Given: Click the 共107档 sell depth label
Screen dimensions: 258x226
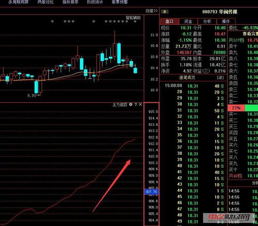Looking at the screenshot, I should pyautogui.click(x=236, y=40).
